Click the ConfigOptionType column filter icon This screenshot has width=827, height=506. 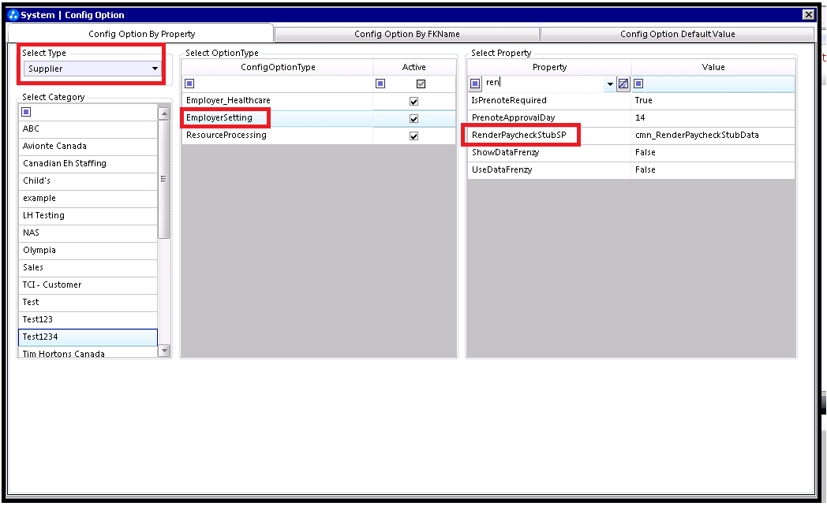coord(190,84)
